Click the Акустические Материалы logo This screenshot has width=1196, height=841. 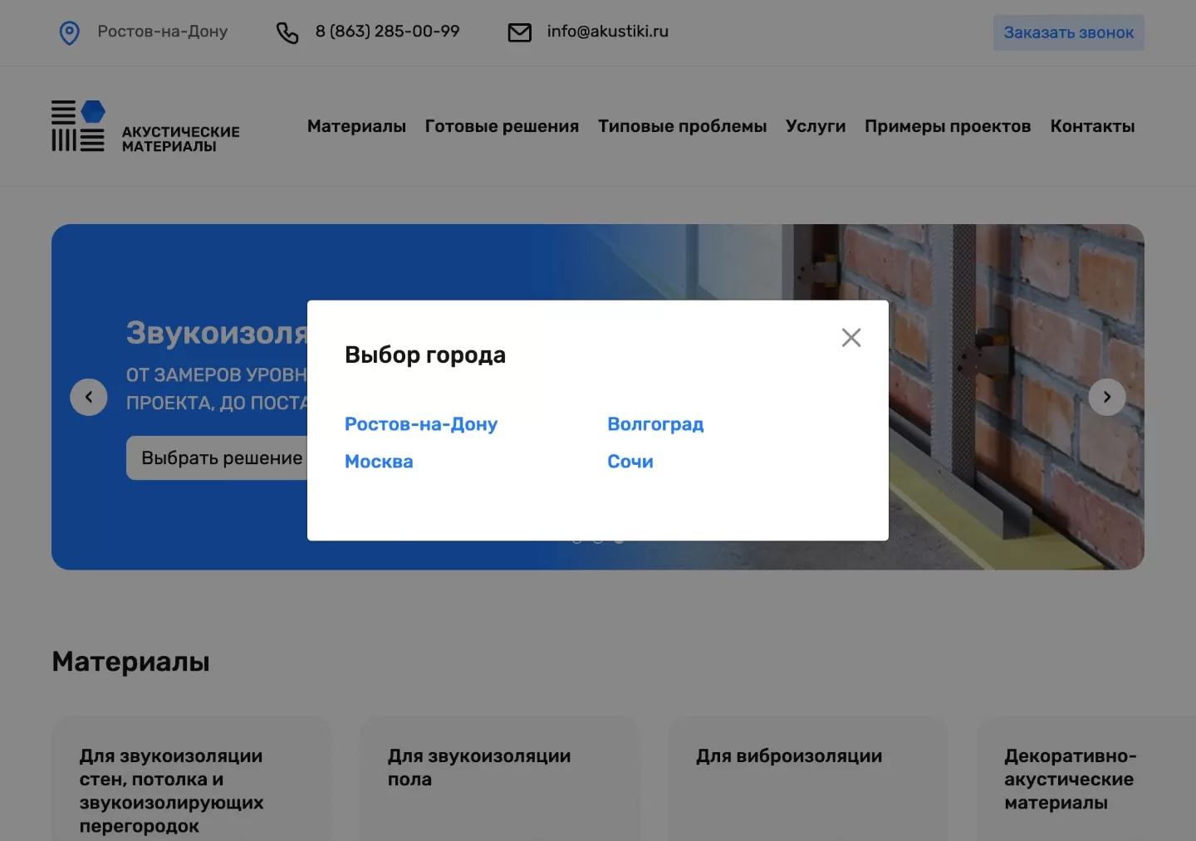145,127
